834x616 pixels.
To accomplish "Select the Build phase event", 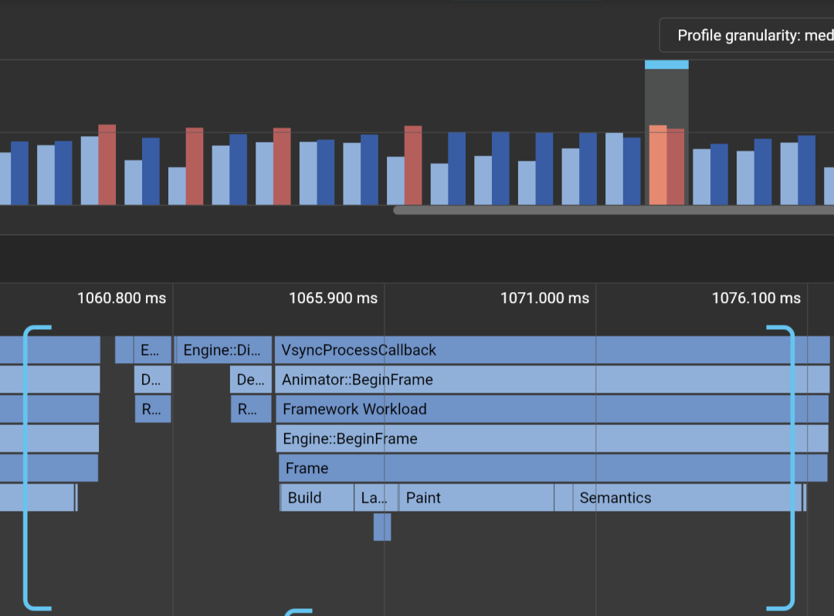I will coord(317,498).
